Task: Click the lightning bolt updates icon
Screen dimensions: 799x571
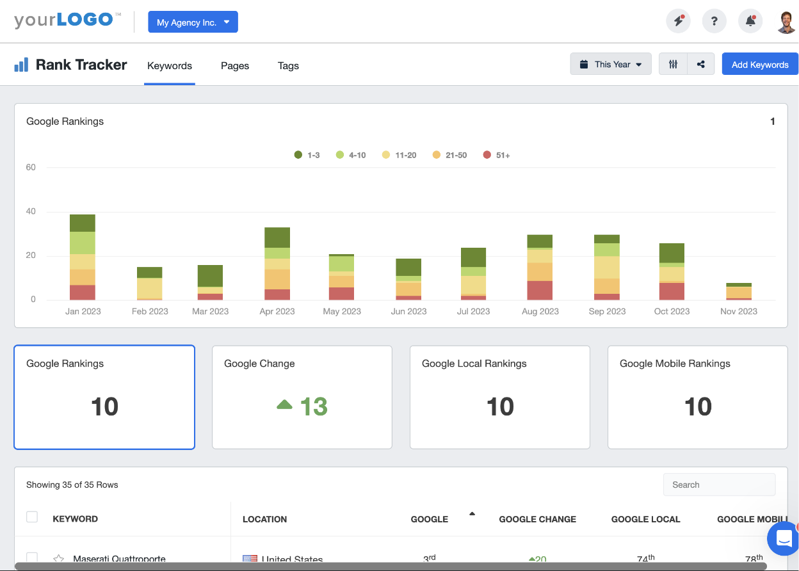Action: pyautogui.click(x=678, y=20)
